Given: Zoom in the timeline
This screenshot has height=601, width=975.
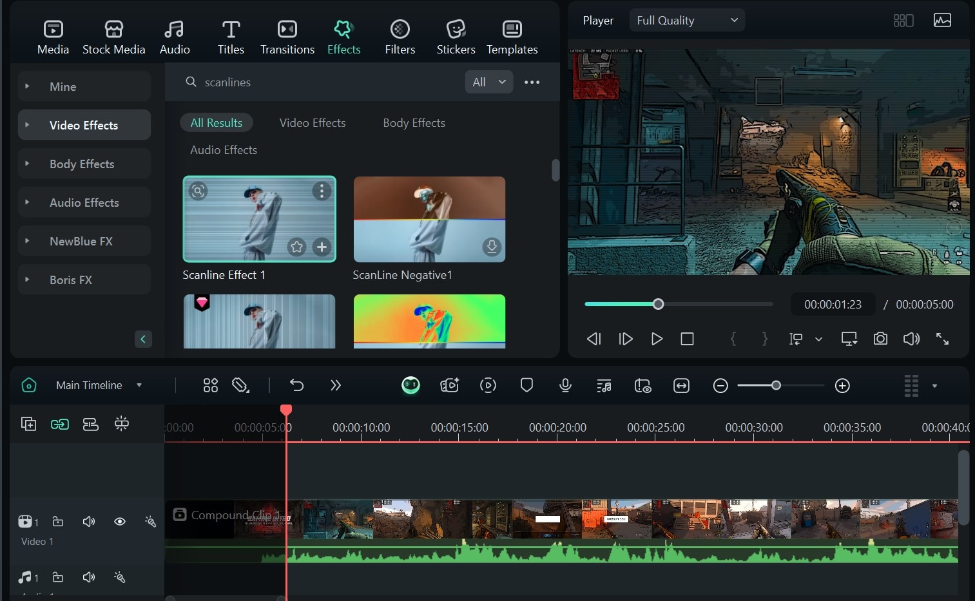Looking at the screenshot, I should click(842, 386).
